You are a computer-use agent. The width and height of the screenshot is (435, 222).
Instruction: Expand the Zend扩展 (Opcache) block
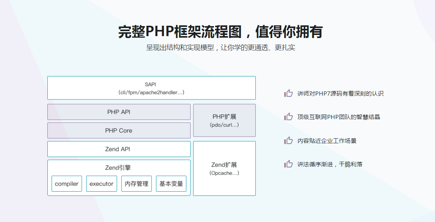[x=224, y=168]
